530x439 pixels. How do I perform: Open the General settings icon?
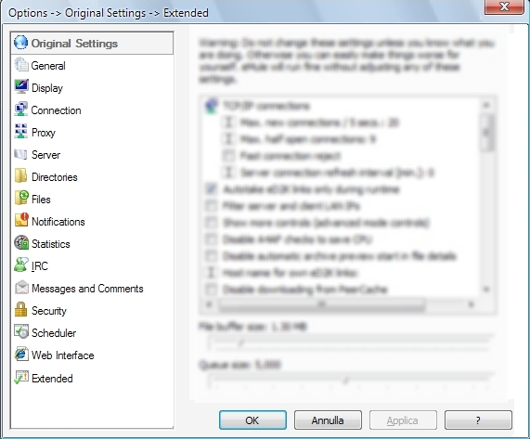[21, 65]
